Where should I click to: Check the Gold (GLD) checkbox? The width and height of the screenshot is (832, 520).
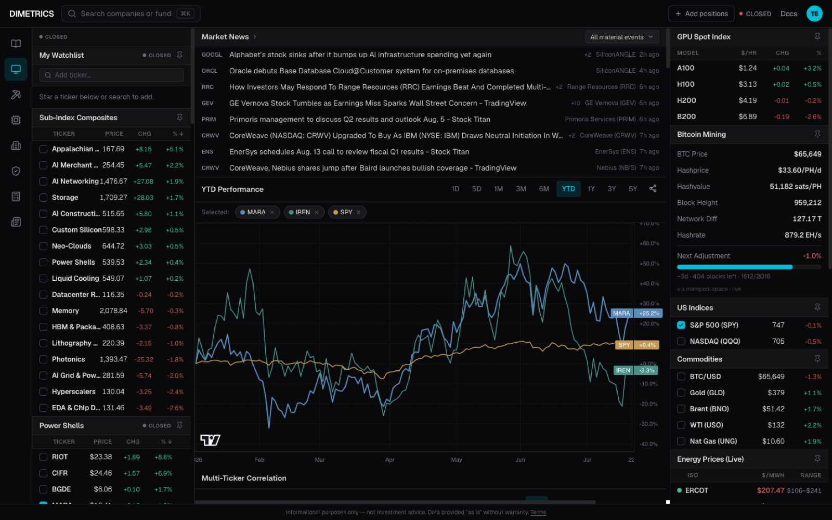(x=681, y=393)
